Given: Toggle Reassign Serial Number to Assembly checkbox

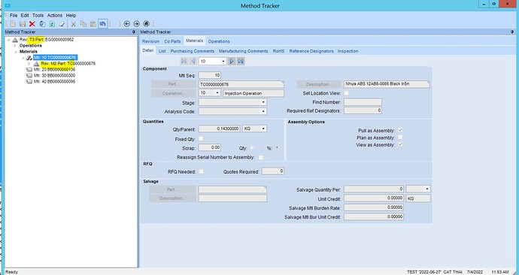Looking at the screenshot, I should [260, 157].
